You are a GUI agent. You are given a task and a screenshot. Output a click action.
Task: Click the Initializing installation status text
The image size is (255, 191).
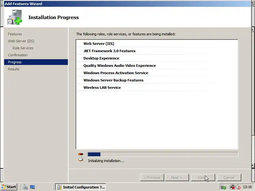[106, 161]
